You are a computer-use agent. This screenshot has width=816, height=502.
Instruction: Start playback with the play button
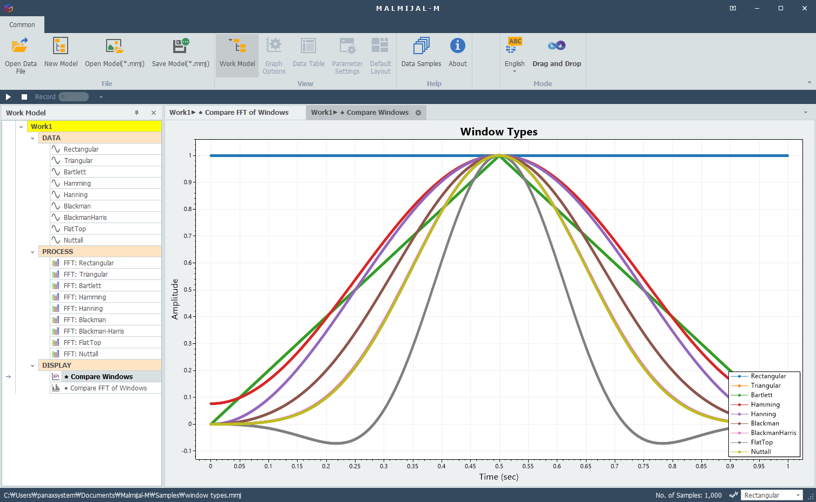tap(8, 97)
